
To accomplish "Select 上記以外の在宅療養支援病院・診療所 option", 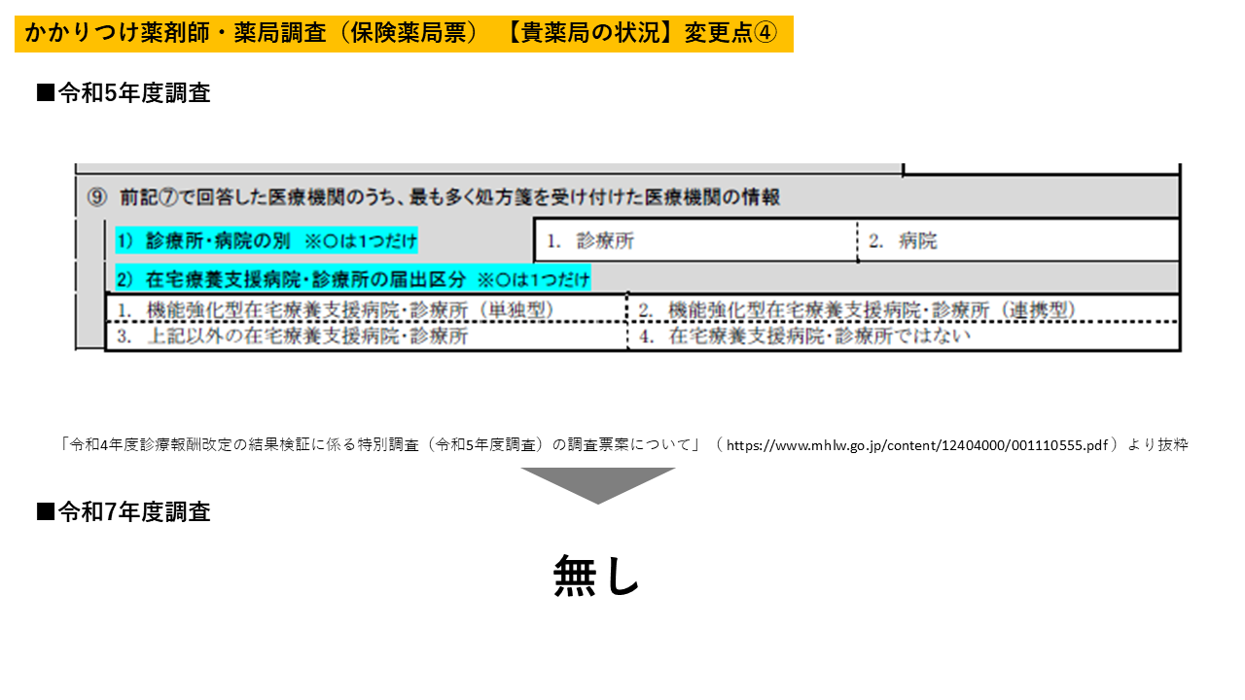I will coord(293,336).
